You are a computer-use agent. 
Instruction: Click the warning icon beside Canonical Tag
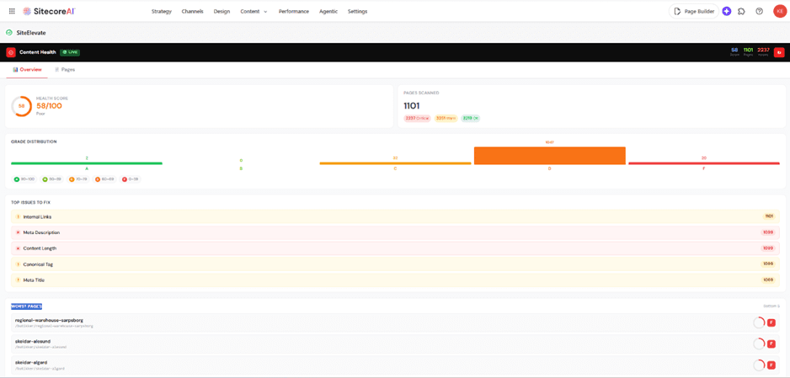(18, 264)
